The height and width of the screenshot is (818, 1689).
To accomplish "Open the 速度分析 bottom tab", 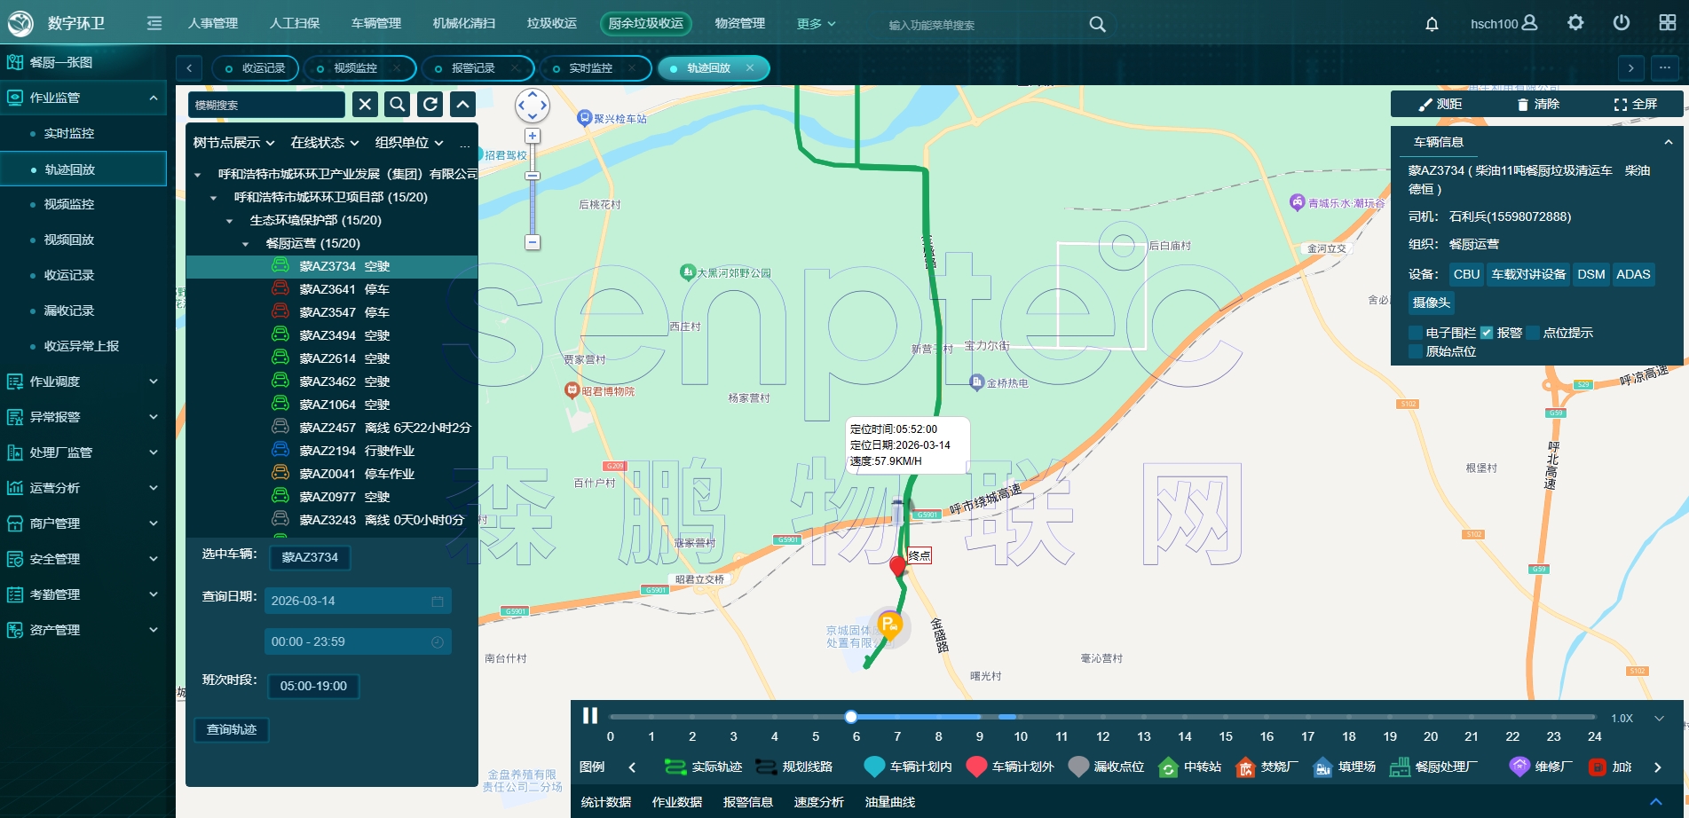I will tap(819, 802).
